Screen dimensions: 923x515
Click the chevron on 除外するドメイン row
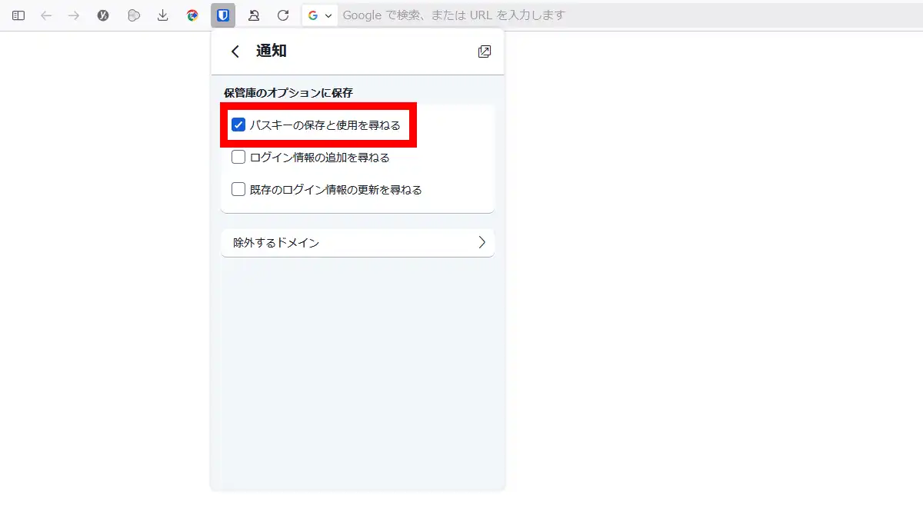[x=482, y=242]
